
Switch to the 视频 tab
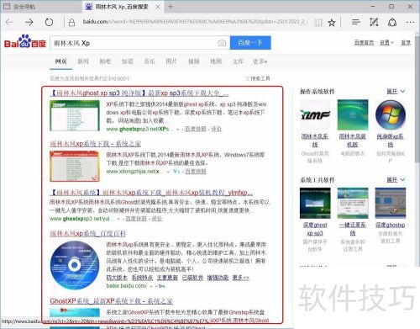point(193,61)
